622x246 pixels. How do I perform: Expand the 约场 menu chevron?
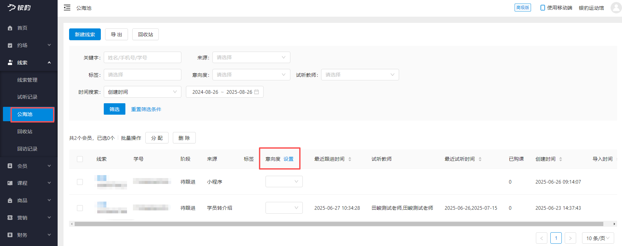[49, 45]
